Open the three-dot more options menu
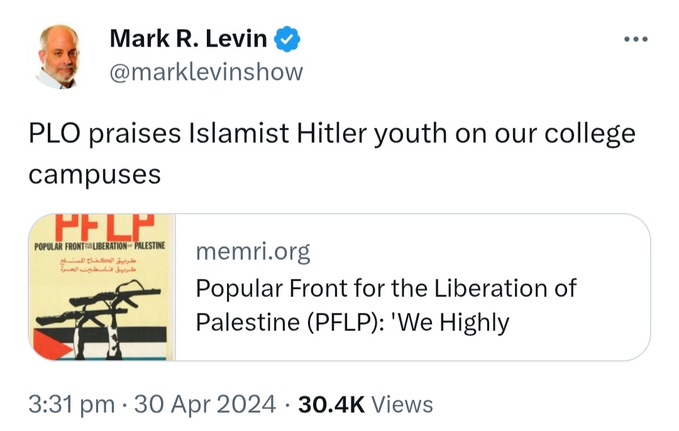Screen dimensions: 679x431 click(x=636, y=39)
